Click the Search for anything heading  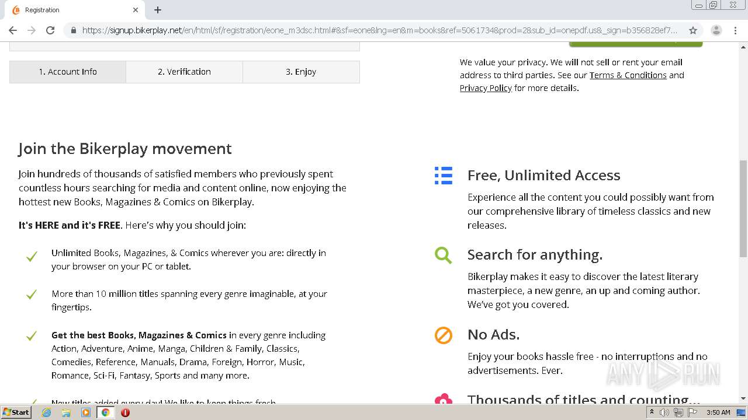[x=535, y=255]
